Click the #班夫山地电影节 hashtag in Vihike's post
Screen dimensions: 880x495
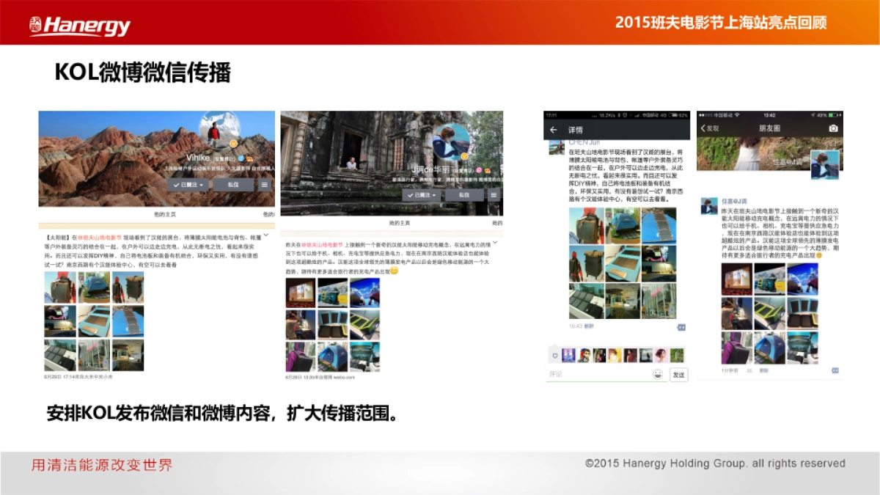click(x=98, y=239)
